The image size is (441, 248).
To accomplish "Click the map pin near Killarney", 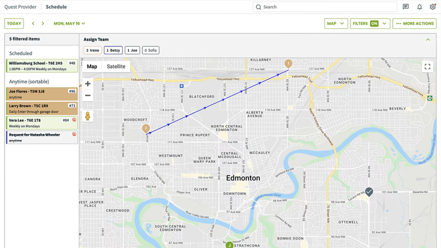I will point(288,63).
